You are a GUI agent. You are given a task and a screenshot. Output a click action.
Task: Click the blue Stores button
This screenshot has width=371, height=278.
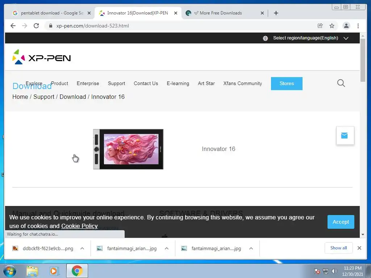[287, 84]
